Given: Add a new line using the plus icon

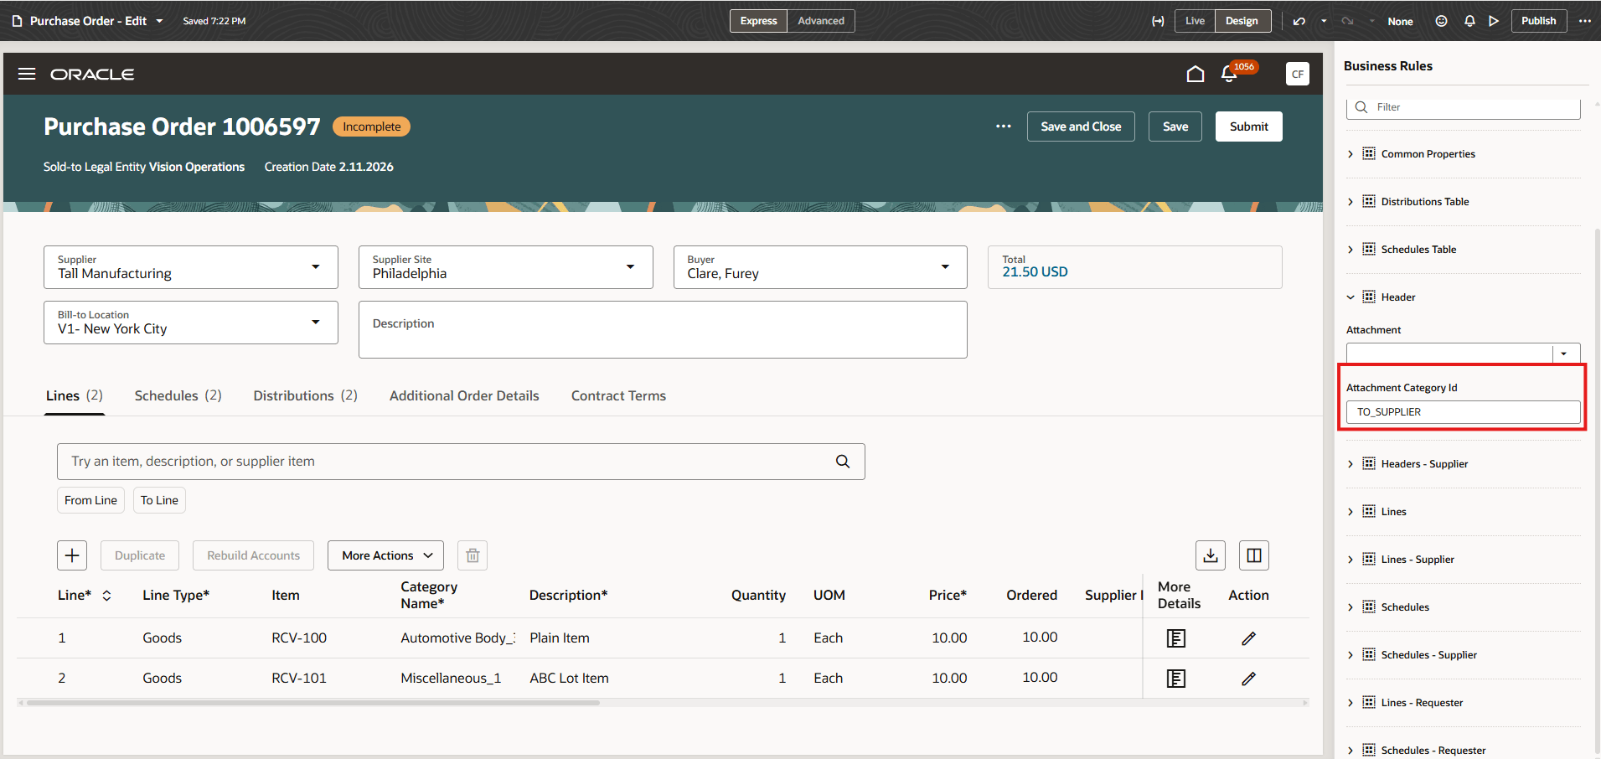Looking at the screenshot, I should (72, 555).
